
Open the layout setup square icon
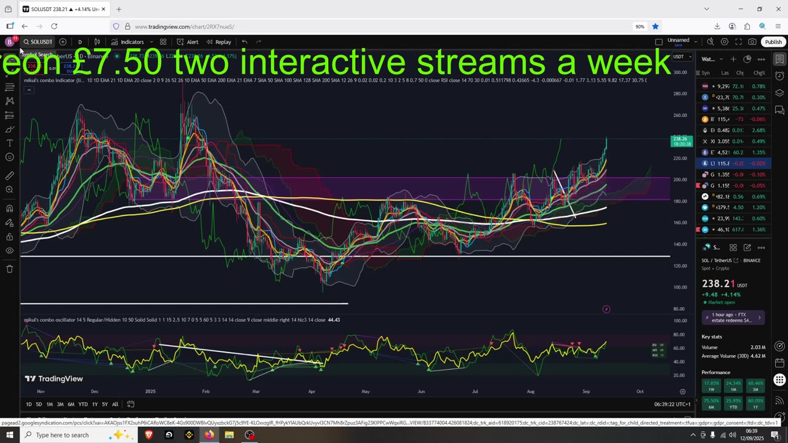tap(659, 42)
